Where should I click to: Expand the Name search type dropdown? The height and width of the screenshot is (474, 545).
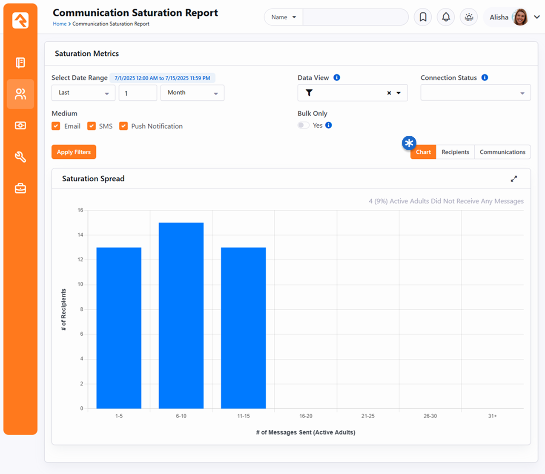click(284, 17)
